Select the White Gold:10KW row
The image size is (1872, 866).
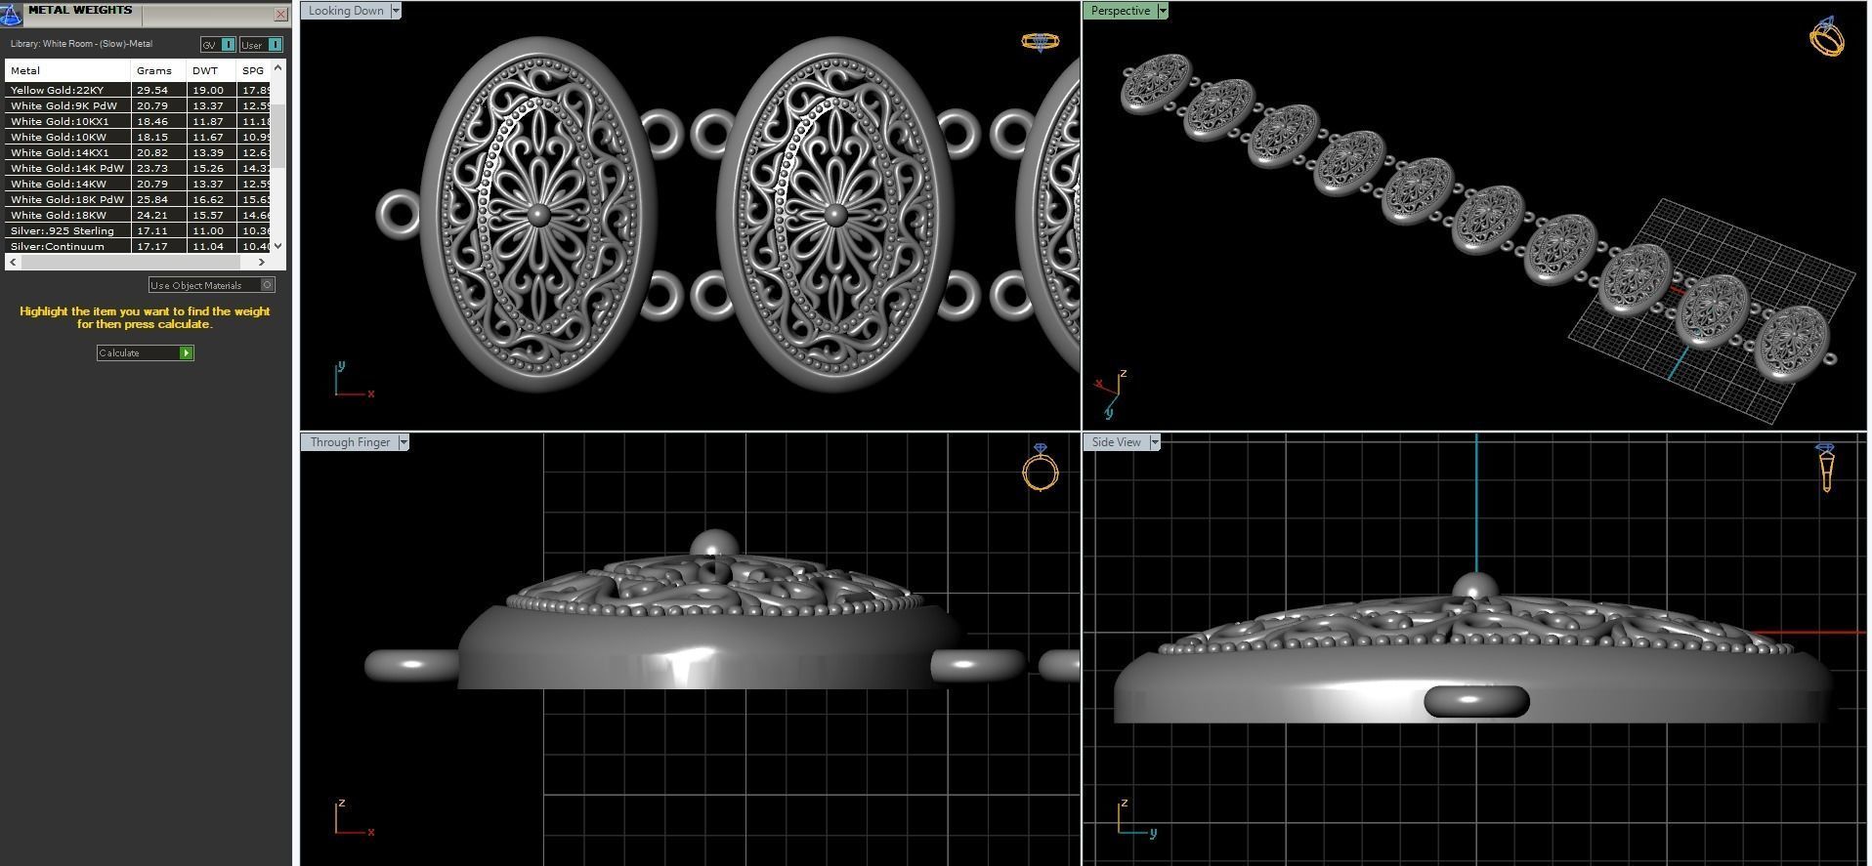[138, 137]
